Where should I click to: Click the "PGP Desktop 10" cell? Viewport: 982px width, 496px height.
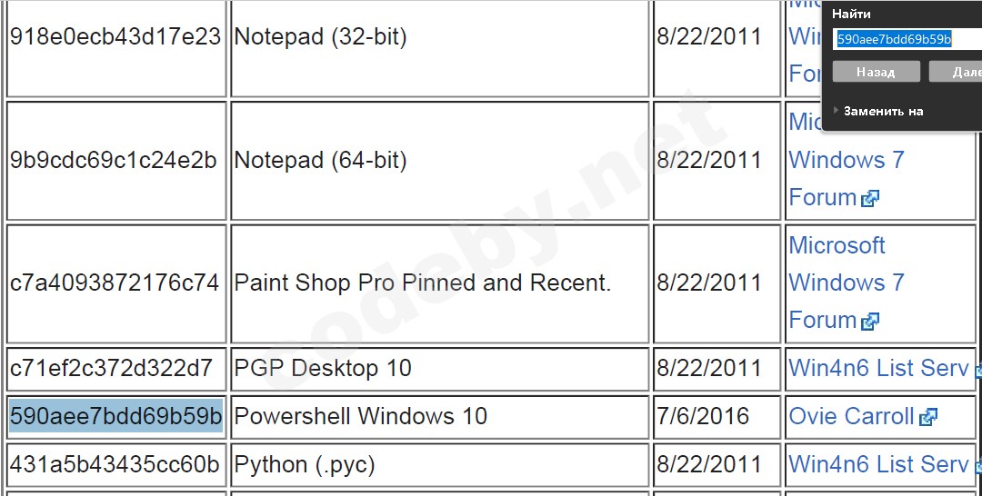pos(323,368)
